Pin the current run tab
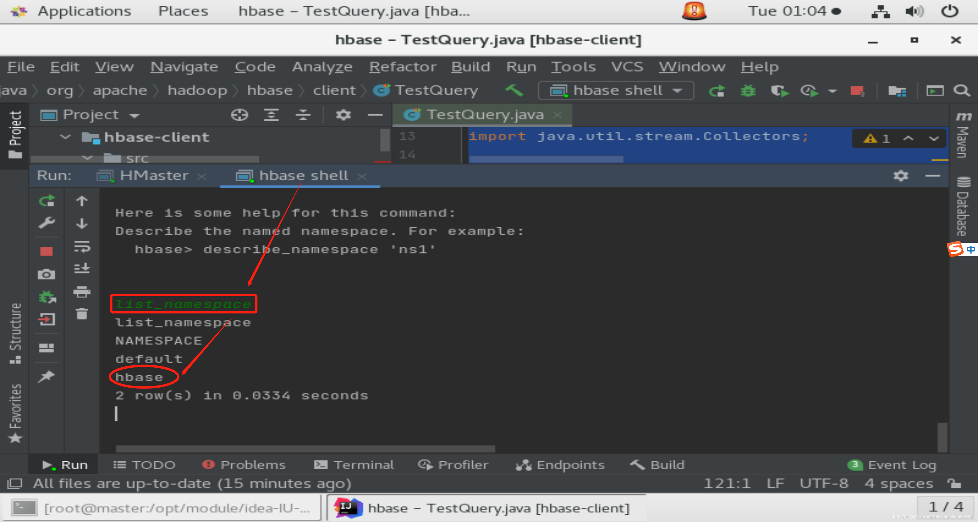 click(46, 376)
